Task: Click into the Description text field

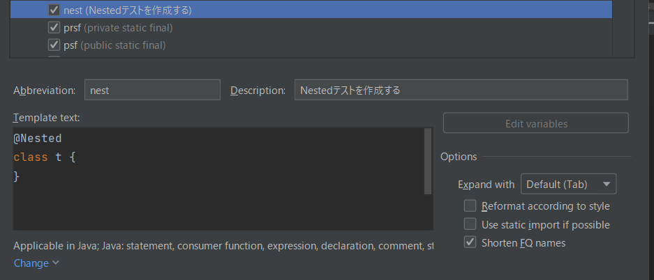Action: click(x=461, y=90)
